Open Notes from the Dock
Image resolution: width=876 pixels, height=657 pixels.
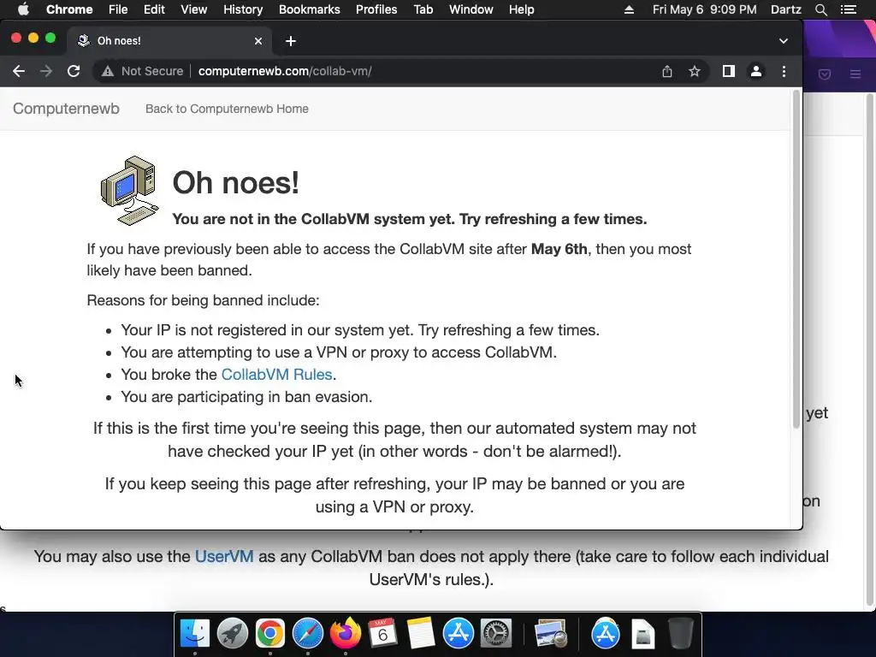pos(421,634)
